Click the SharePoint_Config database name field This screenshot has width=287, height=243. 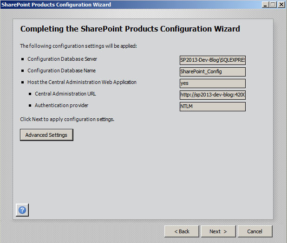[x=213, y=72]
